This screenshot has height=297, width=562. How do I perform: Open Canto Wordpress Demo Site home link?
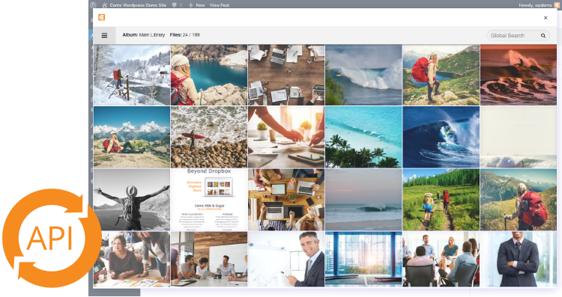[134, 5]
